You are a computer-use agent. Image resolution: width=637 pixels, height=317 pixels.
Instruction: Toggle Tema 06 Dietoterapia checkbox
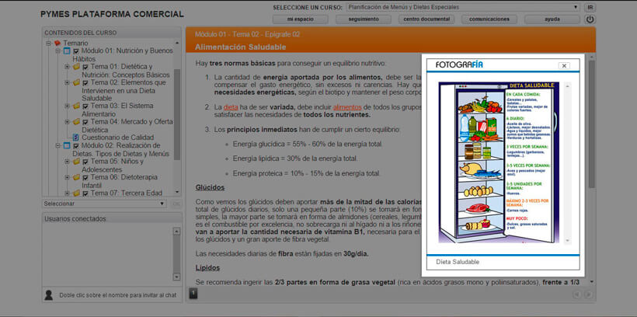(x=85, y=178)
